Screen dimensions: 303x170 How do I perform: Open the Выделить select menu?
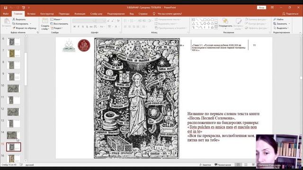pos(281,28)
